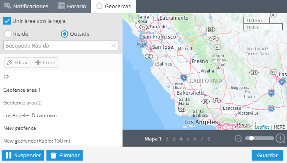Viewport: 287px width, 163px height.
Task: Click the map zoom slider handle
Action: coord(251,138)
